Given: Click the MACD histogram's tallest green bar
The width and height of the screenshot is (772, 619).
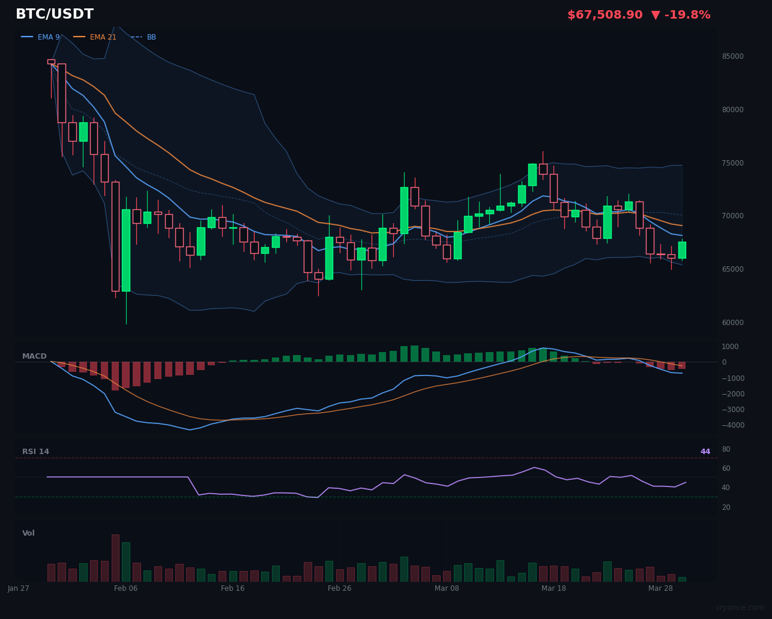Looking at the screenshot, I should [414, 352].
